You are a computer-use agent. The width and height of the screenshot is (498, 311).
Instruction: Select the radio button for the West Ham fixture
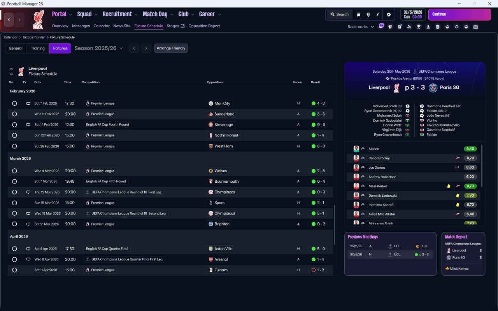pos(14,146)
